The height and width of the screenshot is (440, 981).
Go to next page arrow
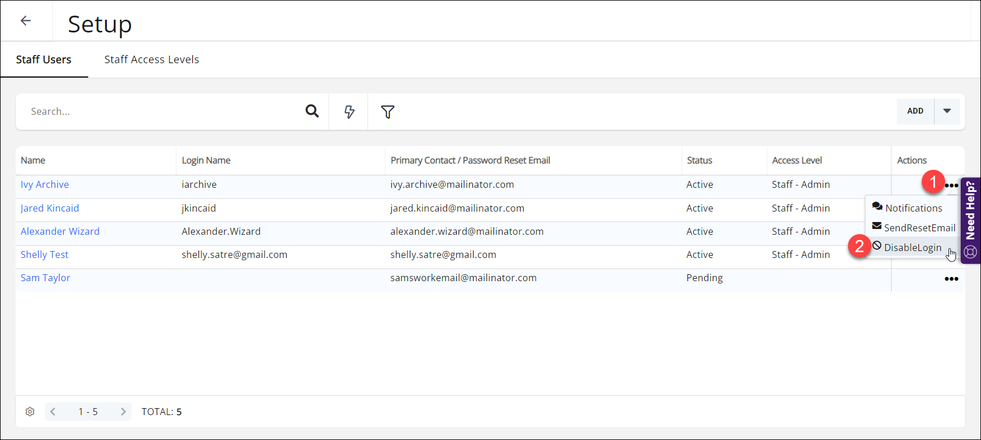coord(123,412)
